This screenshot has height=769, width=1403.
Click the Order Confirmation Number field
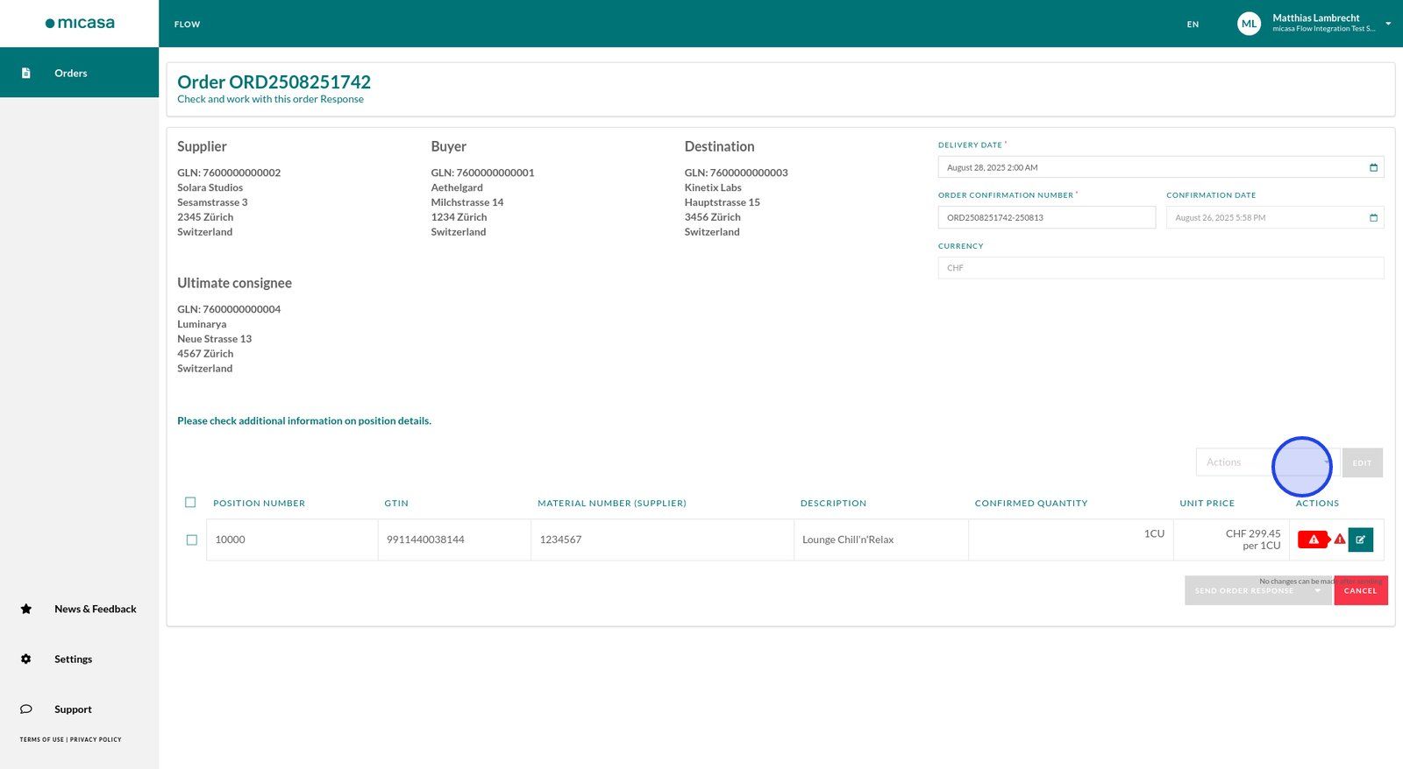pyautogui.click(x=1047, y=217)
